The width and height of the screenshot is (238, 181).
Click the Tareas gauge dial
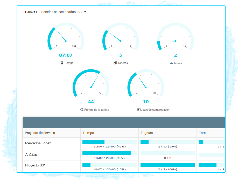(x=176, y=37)
